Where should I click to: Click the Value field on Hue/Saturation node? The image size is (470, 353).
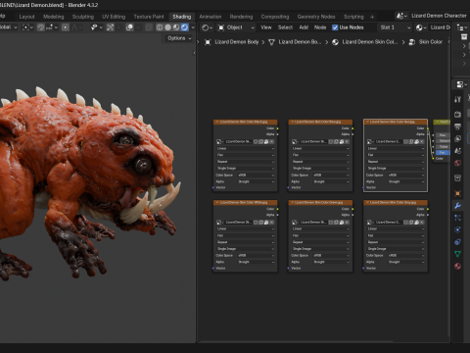pos(443,147)
